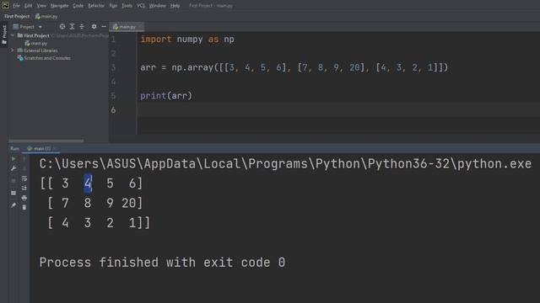
Task: Open the VCS menu
Action: point(141,6)
